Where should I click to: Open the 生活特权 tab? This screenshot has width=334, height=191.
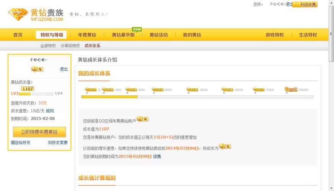pyautogui.click(x=308, y=35)
